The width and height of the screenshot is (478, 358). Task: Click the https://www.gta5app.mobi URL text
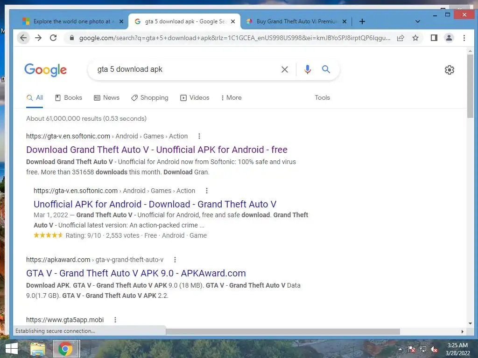tap(65, 320)
